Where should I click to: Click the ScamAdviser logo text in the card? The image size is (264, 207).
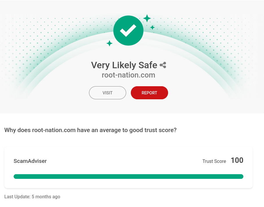30,161
